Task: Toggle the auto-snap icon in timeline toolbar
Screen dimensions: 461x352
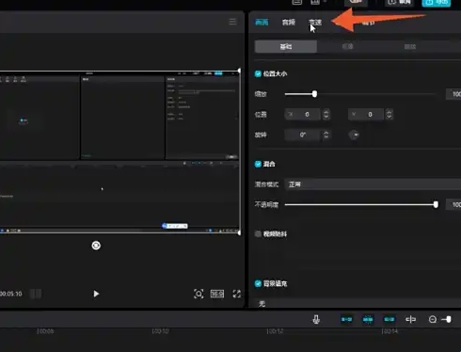Action: pyautogui.click(x=368, y=319)
